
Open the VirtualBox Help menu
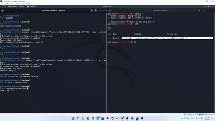point(29,4)
